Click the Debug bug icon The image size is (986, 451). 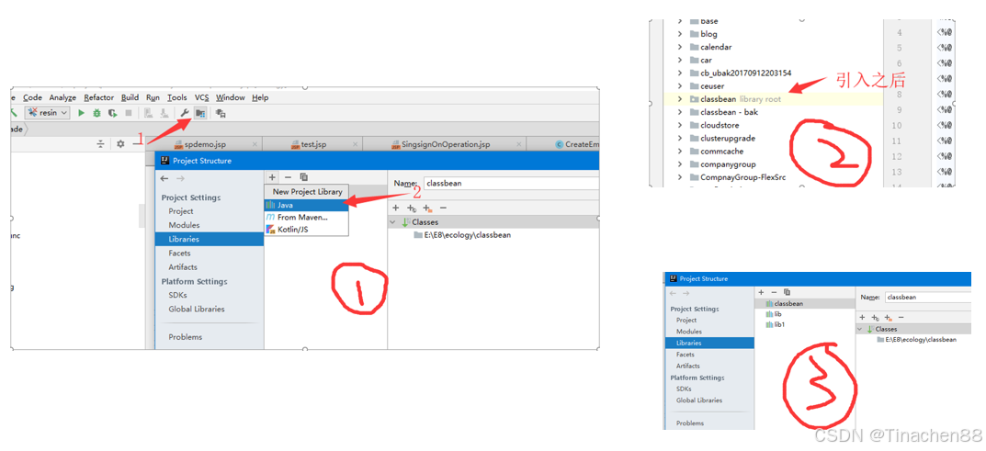(96, 113)
